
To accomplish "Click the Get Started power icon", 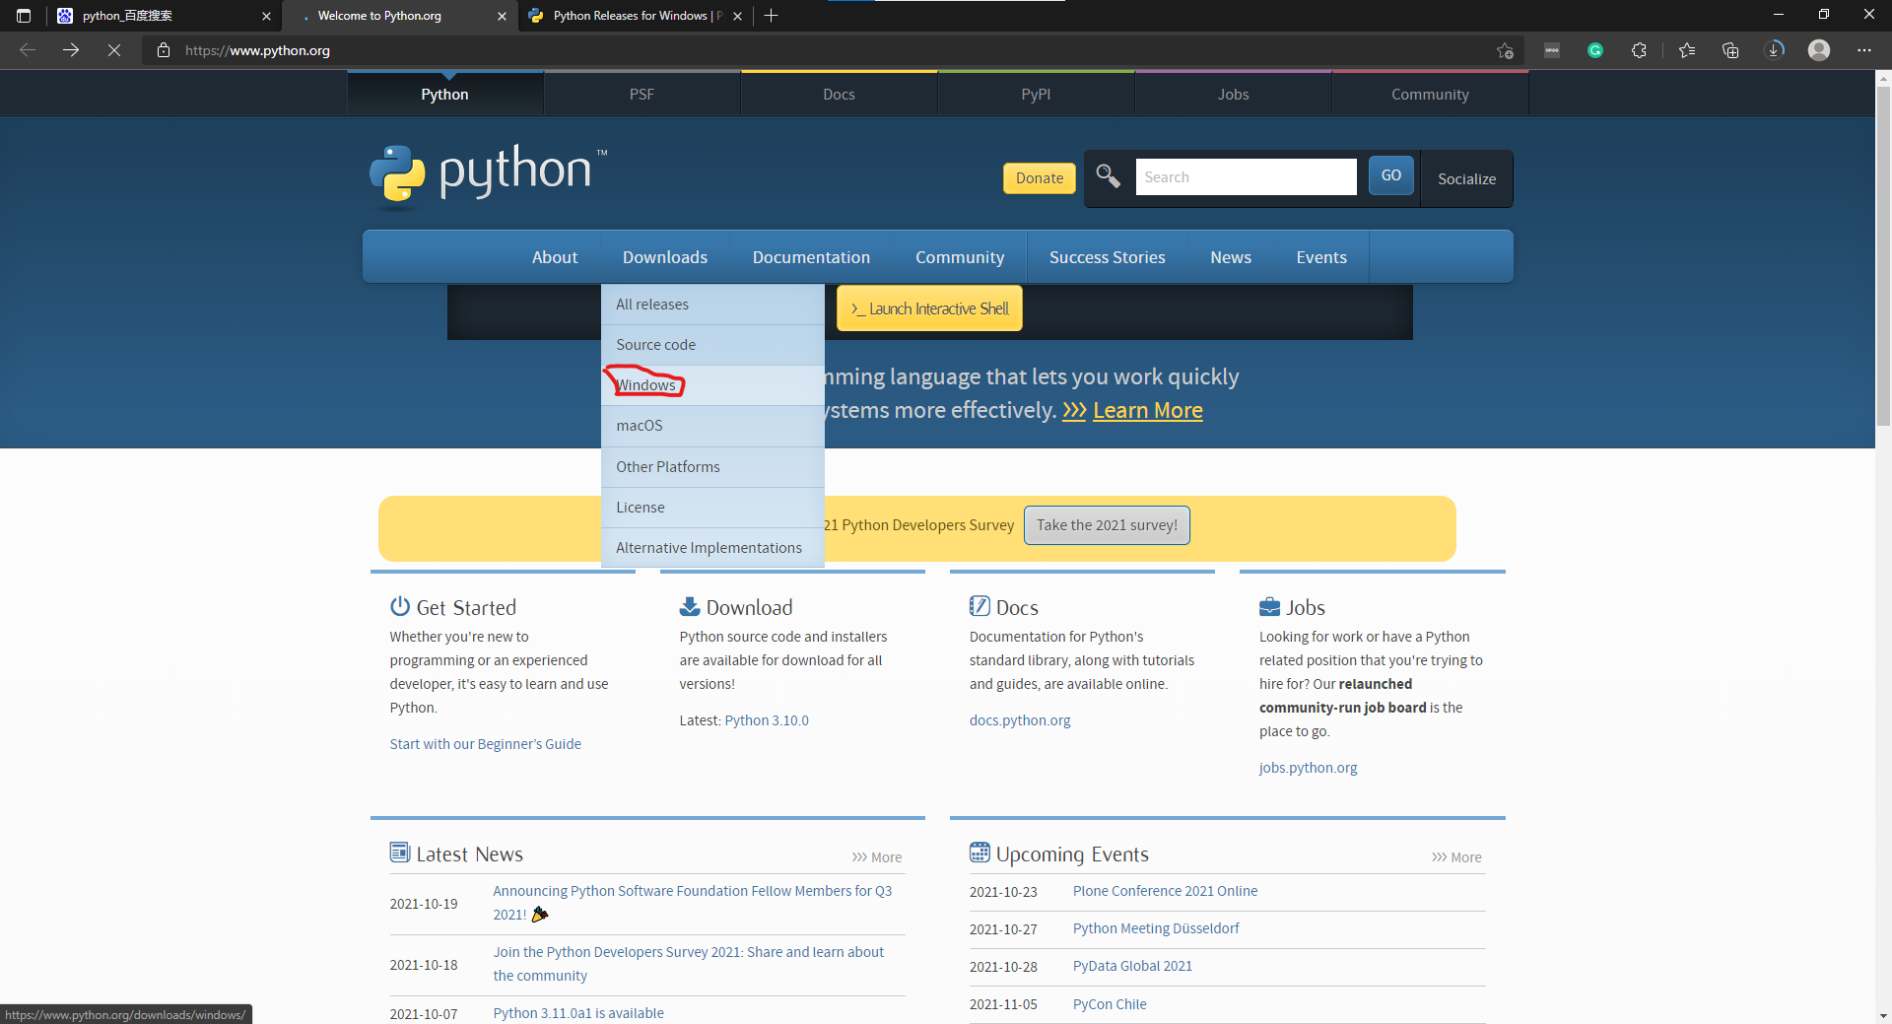I will 399,606.
